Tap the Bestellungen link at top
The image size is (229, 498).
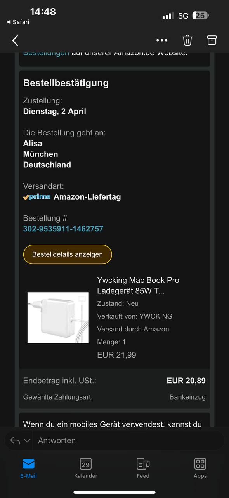(x=46, y=54)
